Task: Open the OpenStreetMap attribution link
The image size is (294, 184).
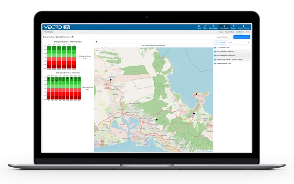Action: point(208,151)
